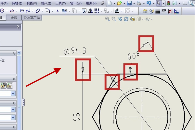Image resolution: width=195 pixels, height=130 pixels.
Task: Click the 3D drawing view icon
Action: point(133,19)
